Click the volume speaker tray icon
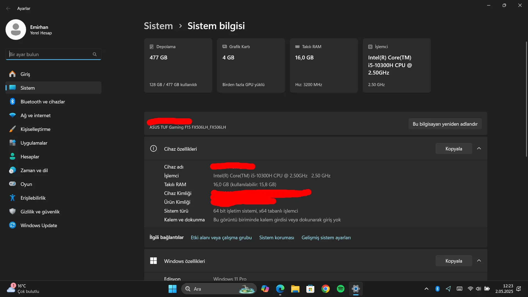 (479, 289)
